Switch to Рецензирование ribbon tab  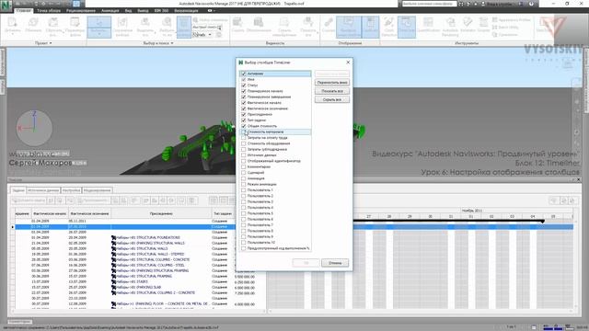pyautogui.click(x=81, y=10)
